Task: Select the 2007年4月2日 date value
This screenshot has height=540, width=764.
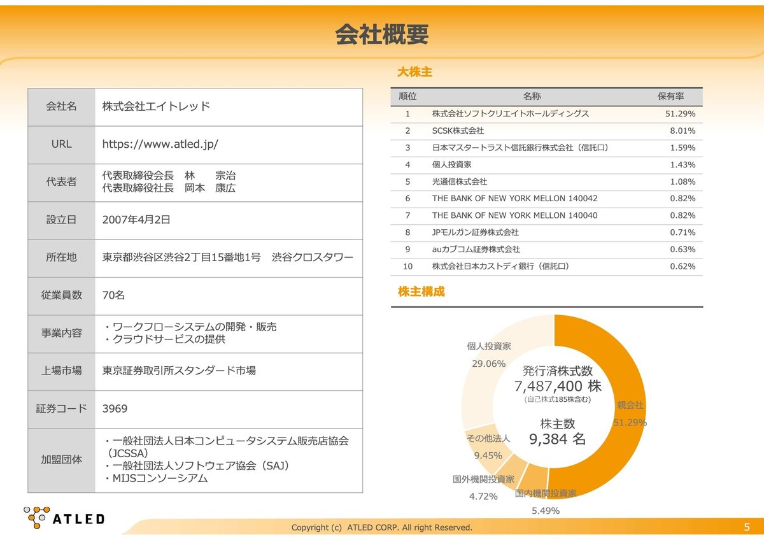Action: 136,220
